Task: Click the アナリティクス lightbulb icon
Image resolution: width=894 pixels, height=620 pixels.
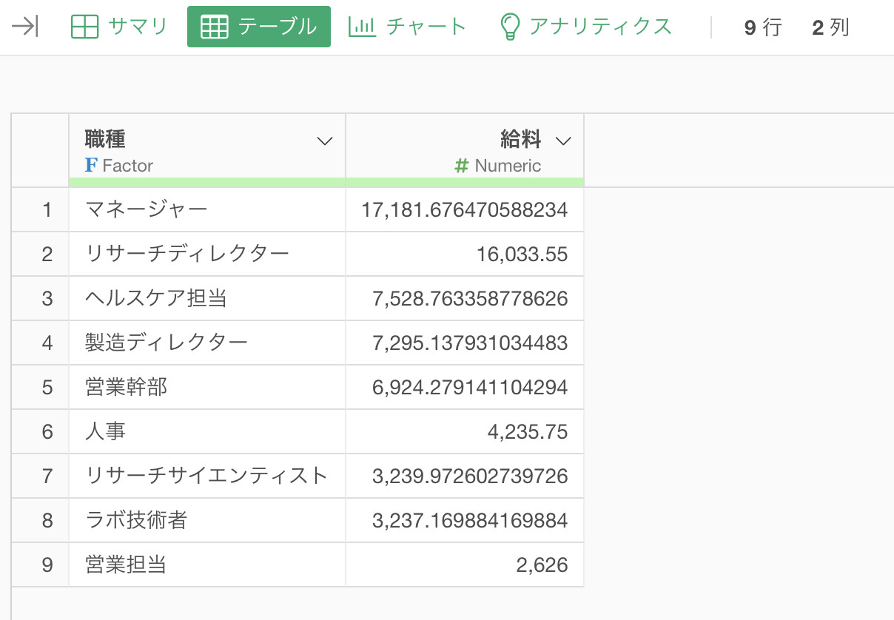Action: coord(510,27)
